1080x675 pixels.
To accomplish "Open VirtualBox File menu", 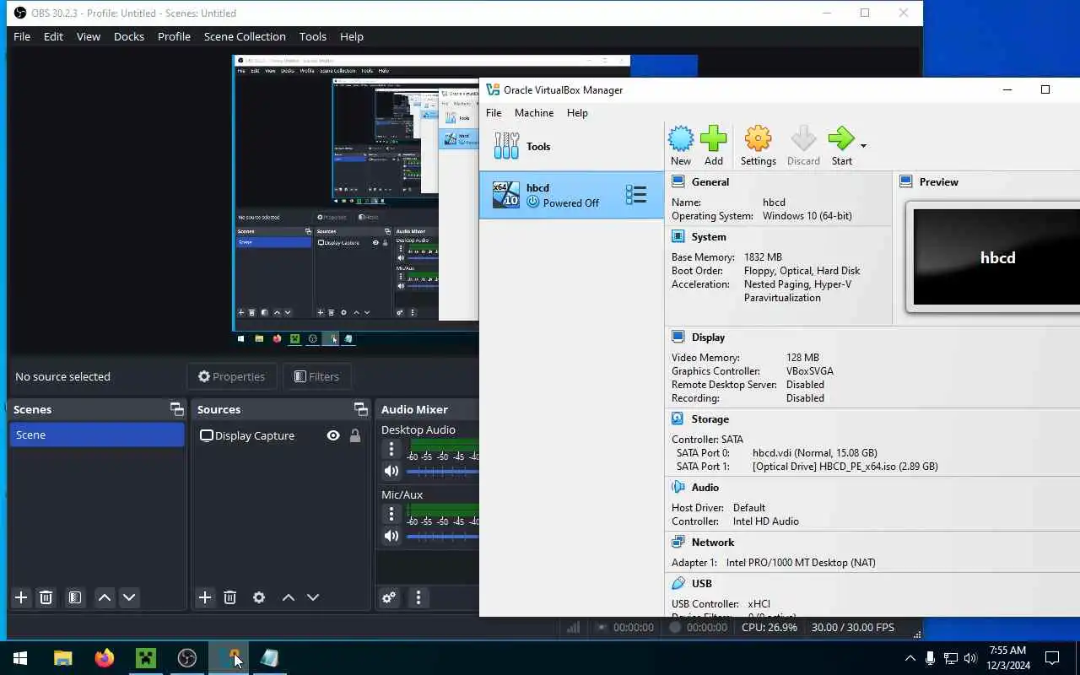I will [x=494, y=112].
